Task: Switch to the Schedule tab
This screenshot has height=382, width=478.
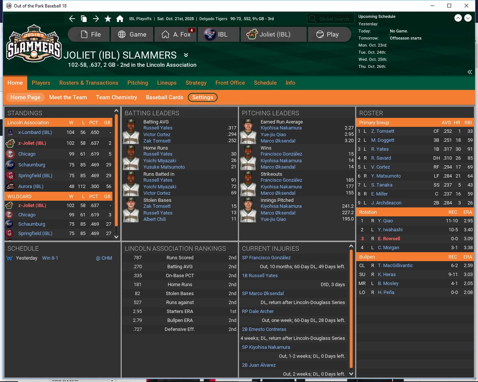Action: coord(265,83)
